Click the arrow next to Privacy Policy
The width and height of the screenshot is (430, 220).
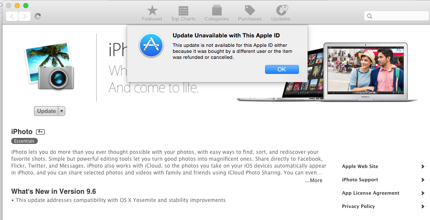coord(423,207)
